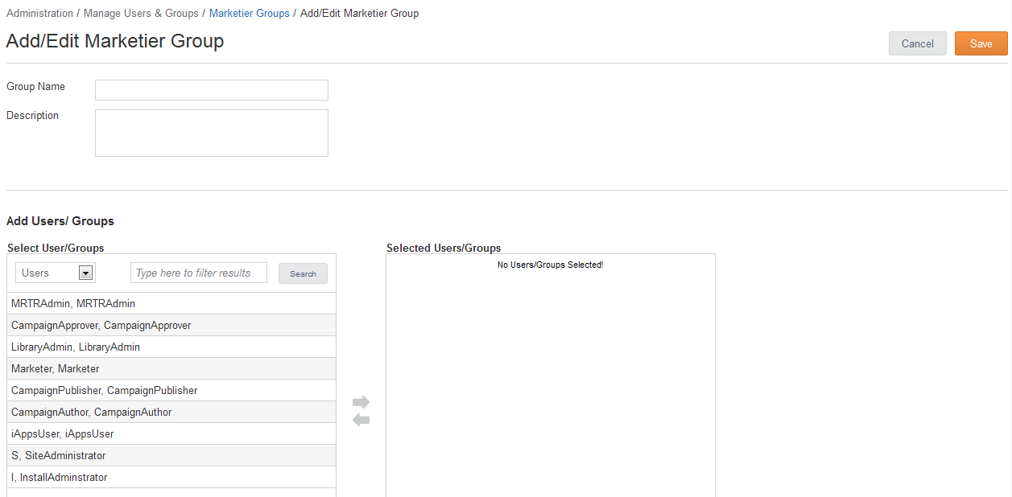This screenshot has width=1012, height=497.
Task: Focus the Group Name input field
Action: coord(212,90)
